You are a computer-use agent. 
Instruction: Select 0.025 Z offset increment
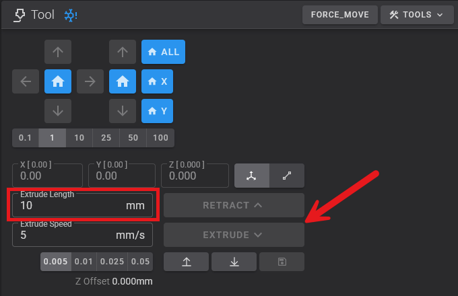pyautogui.click(x=110, y=262)
